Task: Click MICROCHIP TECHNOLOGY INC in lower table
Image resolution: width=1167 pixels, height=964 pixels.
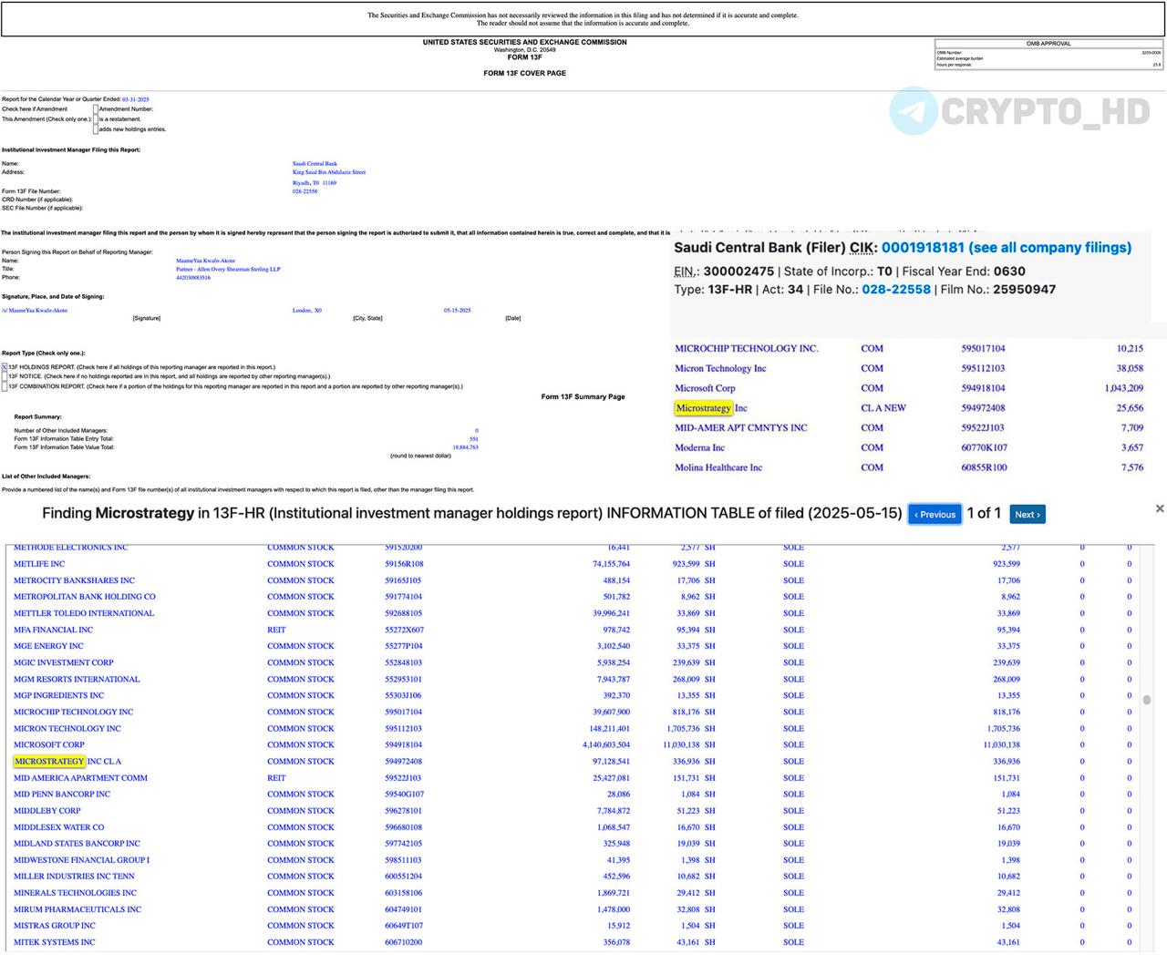Action: [73, 713]
